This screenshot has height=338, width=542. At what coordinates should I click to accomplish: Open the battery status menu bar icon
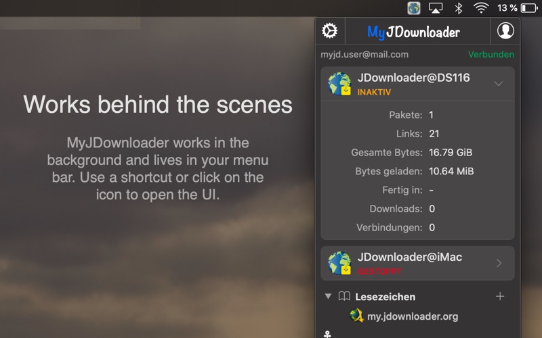point(530,7)
